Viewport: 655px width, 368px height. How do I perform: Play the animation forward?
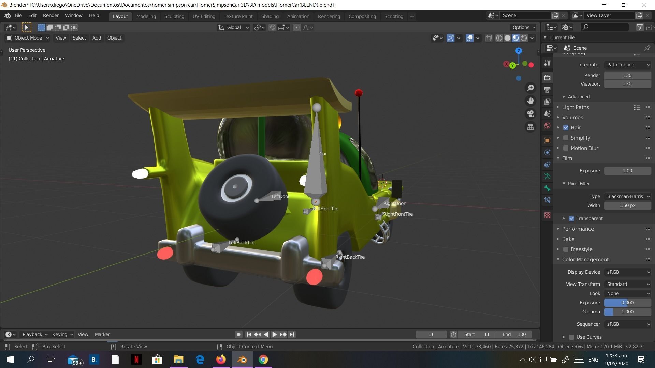point(274,334)
